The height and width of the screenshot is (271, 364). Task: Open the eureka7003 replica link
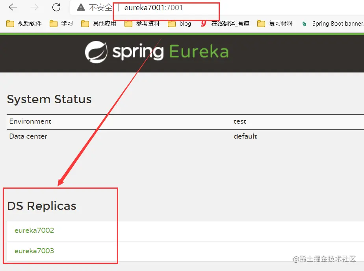(x=34, y=251)
